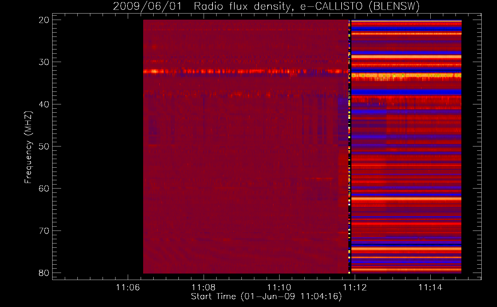
Task: Click the time tick label '11:12'
Action: (355, 287)
